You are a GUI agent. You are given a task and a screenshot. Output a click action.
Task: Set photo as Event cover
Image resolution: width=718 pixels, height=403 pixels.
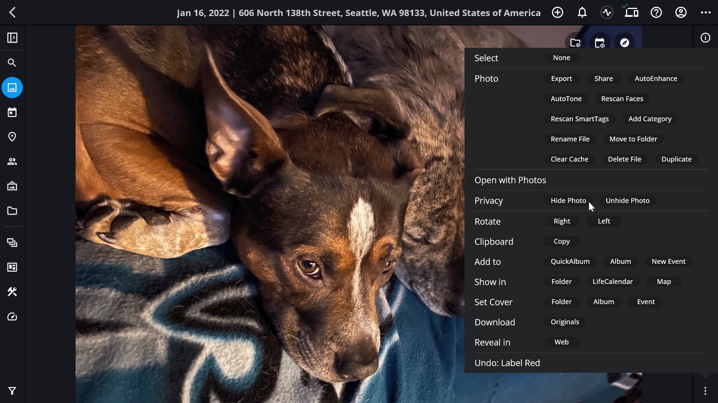click(x=646, y=302)
